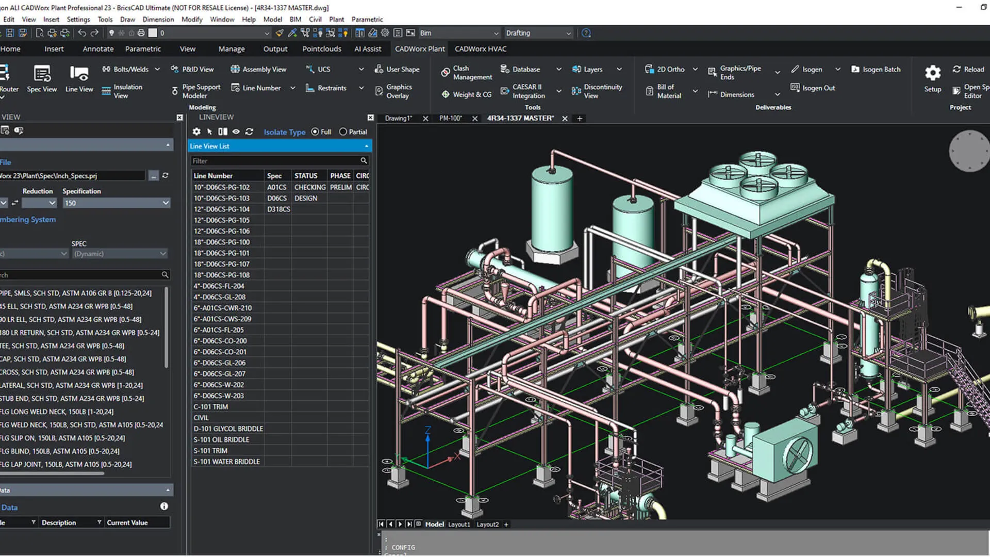Screen dimensions: 990x557
Task: Select the Partial isolate type
Action: (x=342, y=132)
